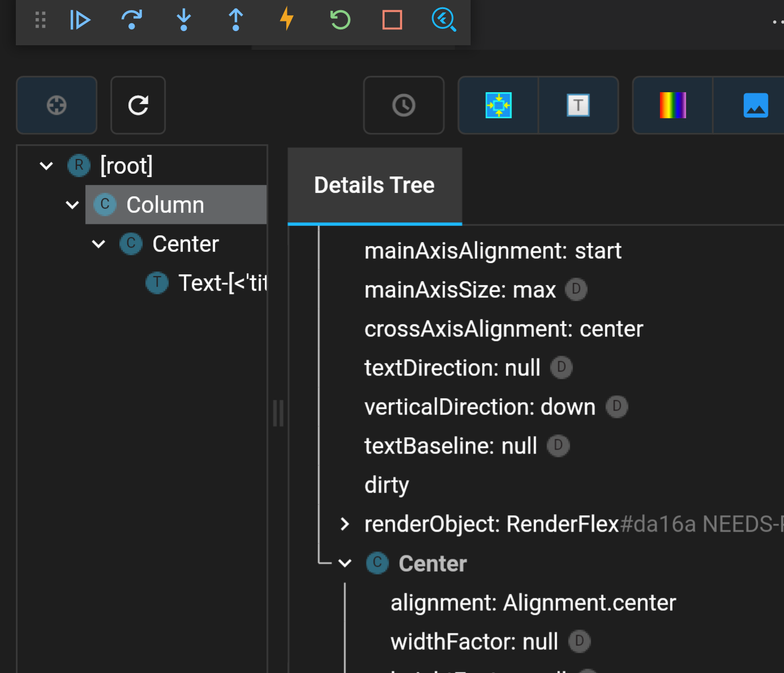
Task: Click the dirty property row
Action: pos(387,485)
